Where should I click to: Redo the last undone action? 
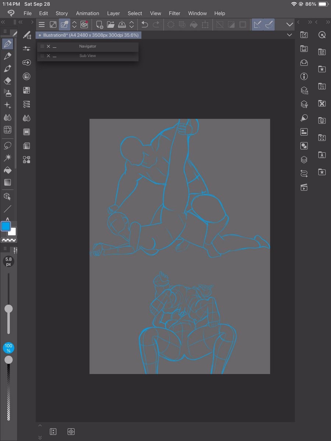tap(156, 25)
